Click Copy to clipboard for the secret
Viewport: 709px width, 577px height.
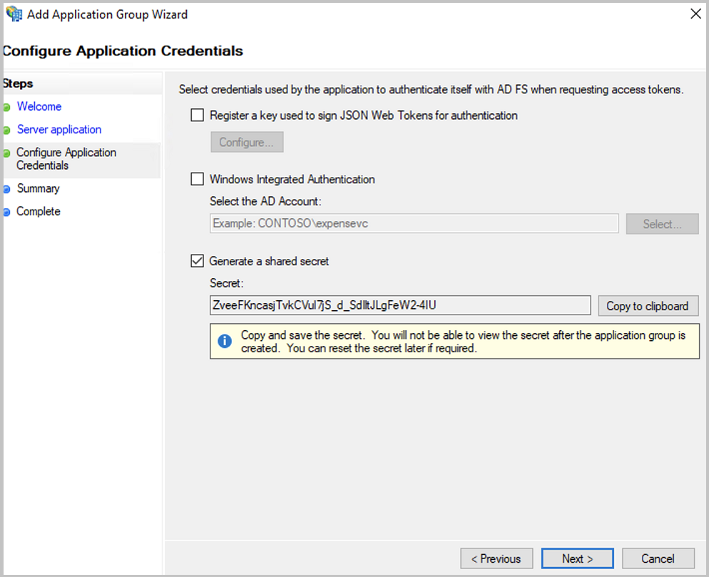coord(648,305)
